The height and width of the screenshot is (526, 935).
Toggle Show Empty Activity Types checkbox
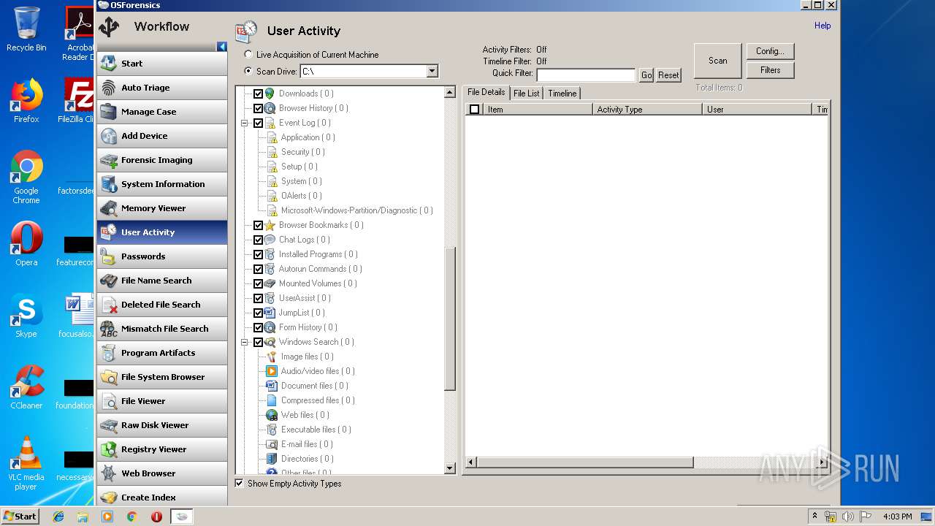(x=239, y=484)
